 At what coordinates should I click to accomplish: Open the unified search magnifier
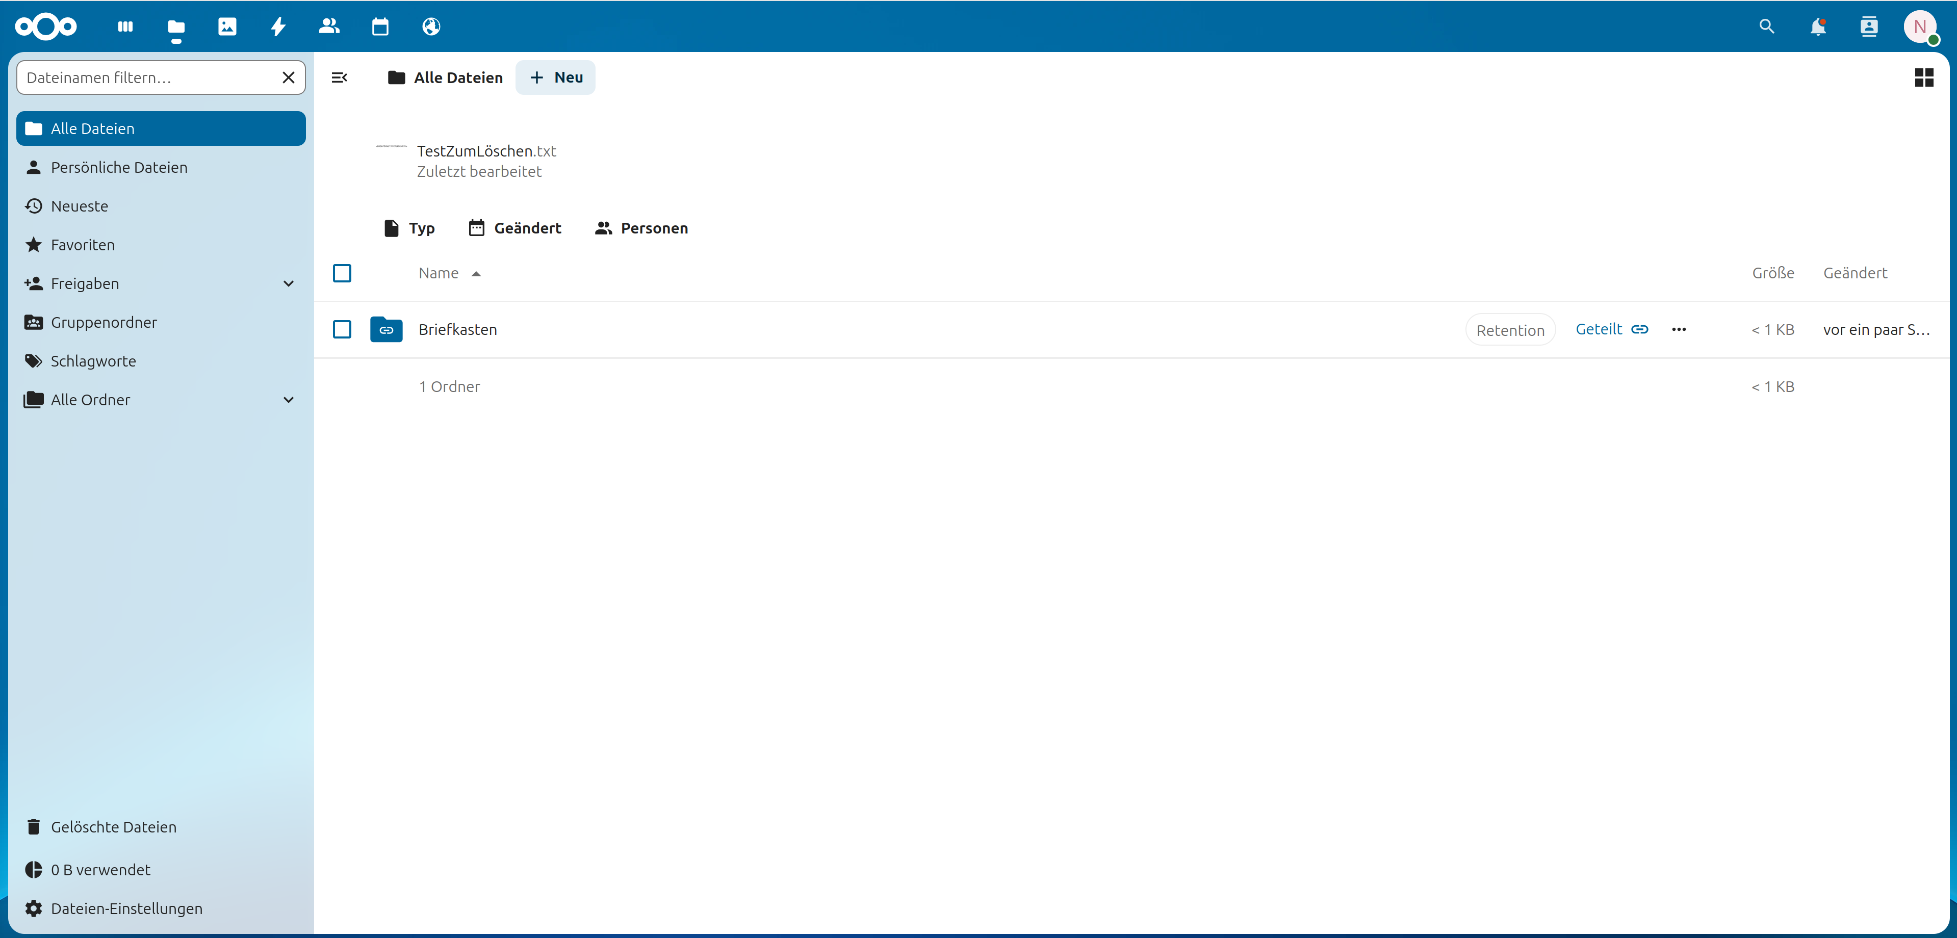click(1766, 27)
